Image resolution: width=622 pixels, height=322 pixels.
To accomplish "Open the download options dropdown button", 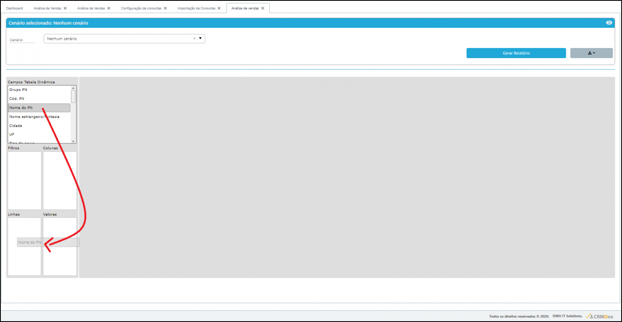I will (x=591, y=53).
